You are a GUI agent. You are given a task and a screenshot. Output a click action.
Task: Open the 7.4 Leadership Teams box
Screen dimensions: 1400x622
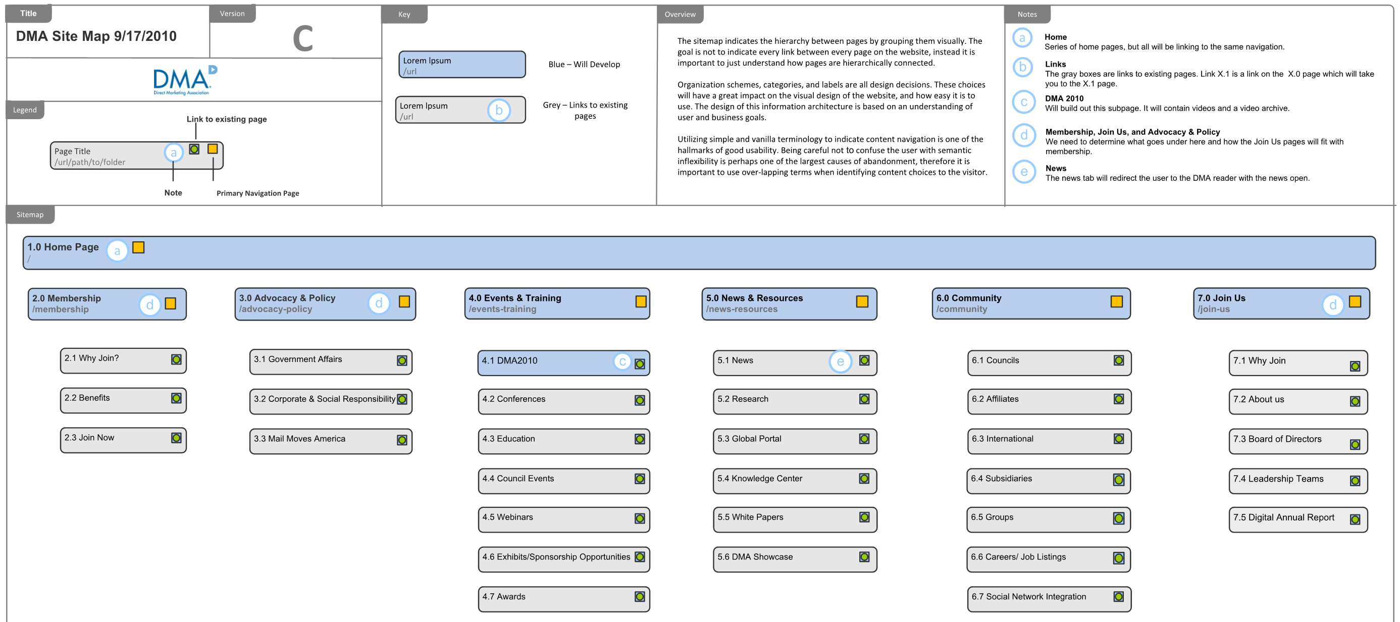1298,481
